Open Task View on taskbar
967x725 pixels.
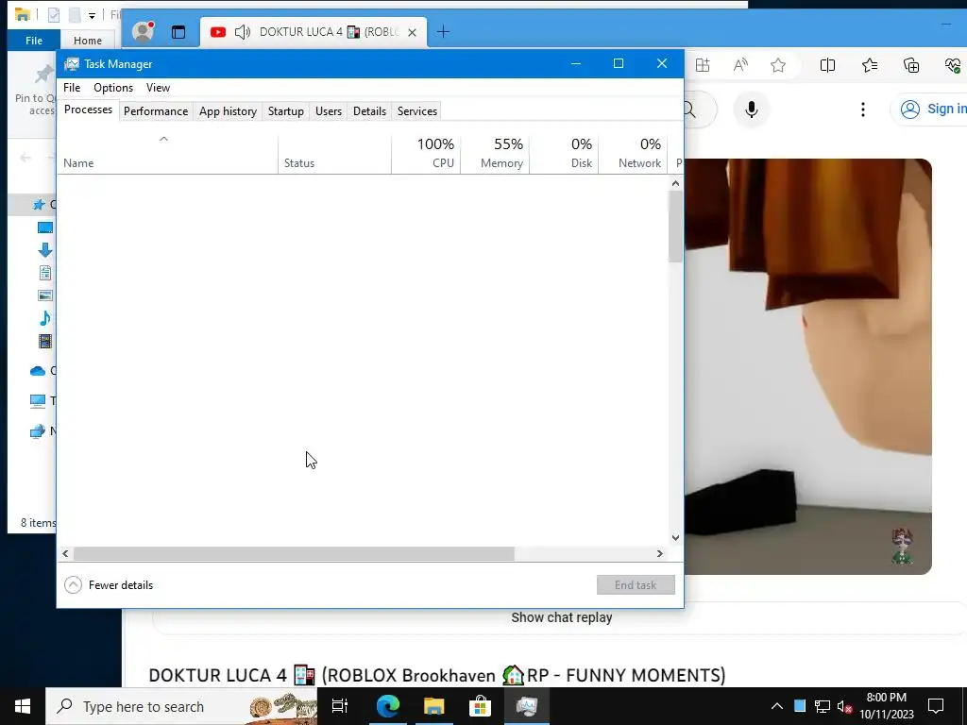click(340, 706)
